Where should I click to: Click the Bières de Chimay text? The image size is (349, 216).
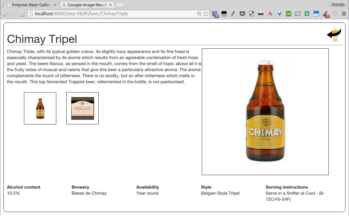89,193
